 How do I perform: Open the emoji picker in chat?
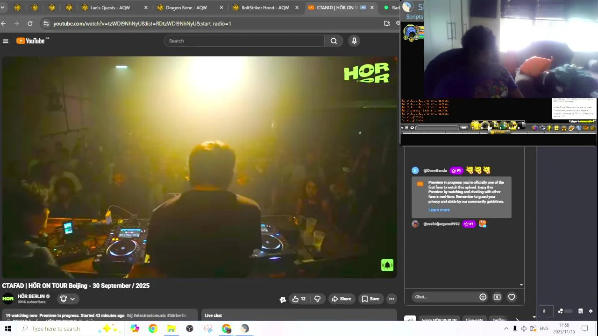[483, 297]
